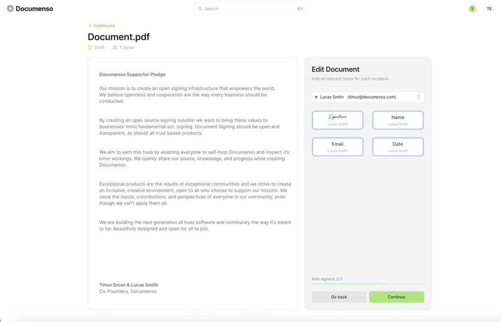The width and height of the screenshot is (501, 322).
Task: Click the ⌘K shortcut hint in search
Action: coord(301,9)
